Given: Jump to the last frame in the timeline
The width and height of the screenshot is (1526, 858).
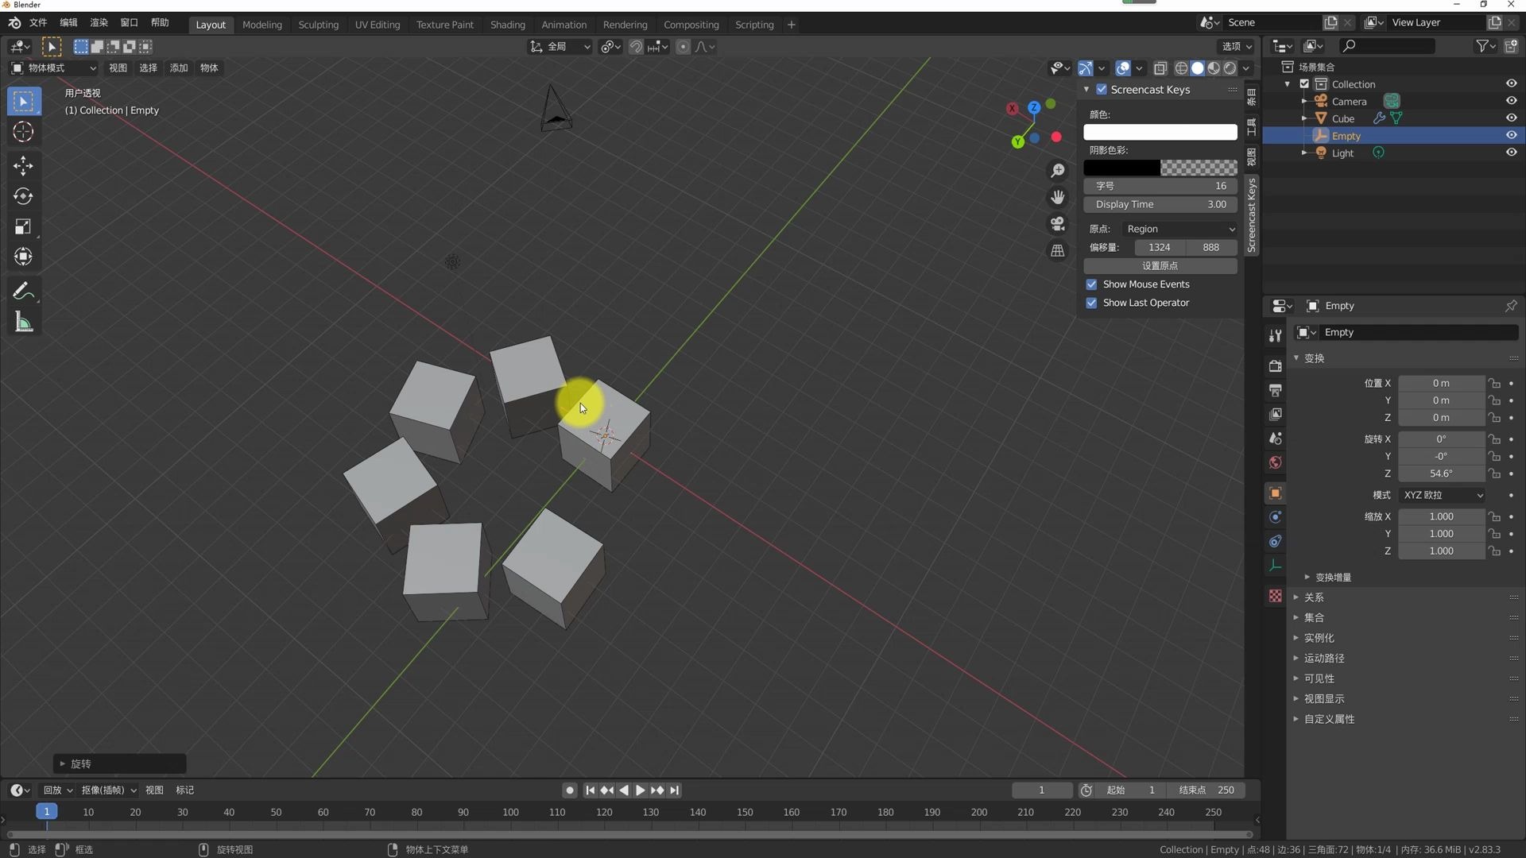Looking at the screenshot, I should click(x=674, y=790).
